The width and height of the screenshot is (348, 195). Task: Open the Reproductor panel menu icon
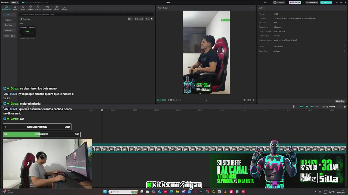point(253,8)
